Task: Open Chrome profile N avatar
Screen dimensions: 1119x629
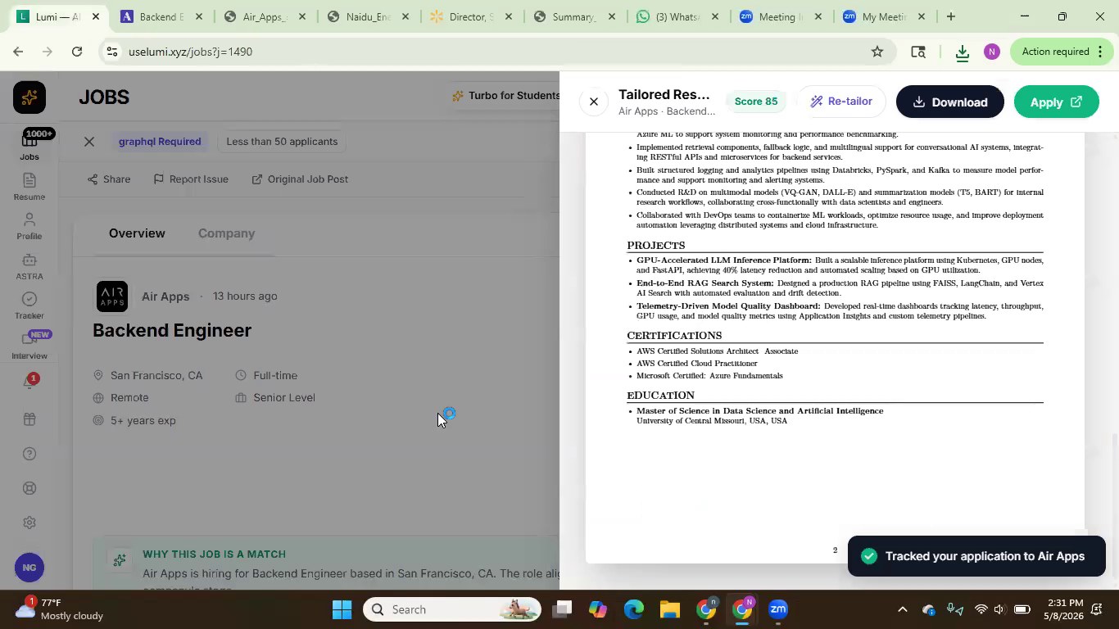Action: click(x=991, y=52)
